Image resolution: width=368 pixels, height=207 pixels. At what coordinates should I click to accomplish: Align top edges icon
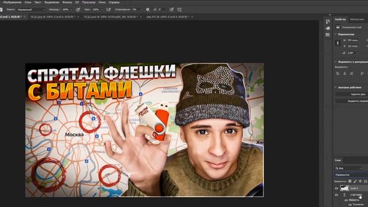pyautogui.click(x=362, y=74)
